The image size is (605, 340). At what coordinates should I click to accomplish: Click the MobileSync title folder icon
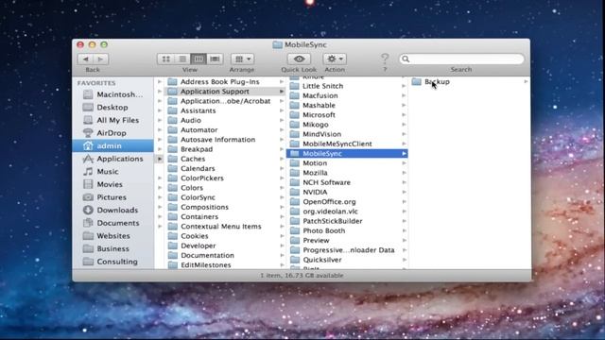[x=277, y=44]
